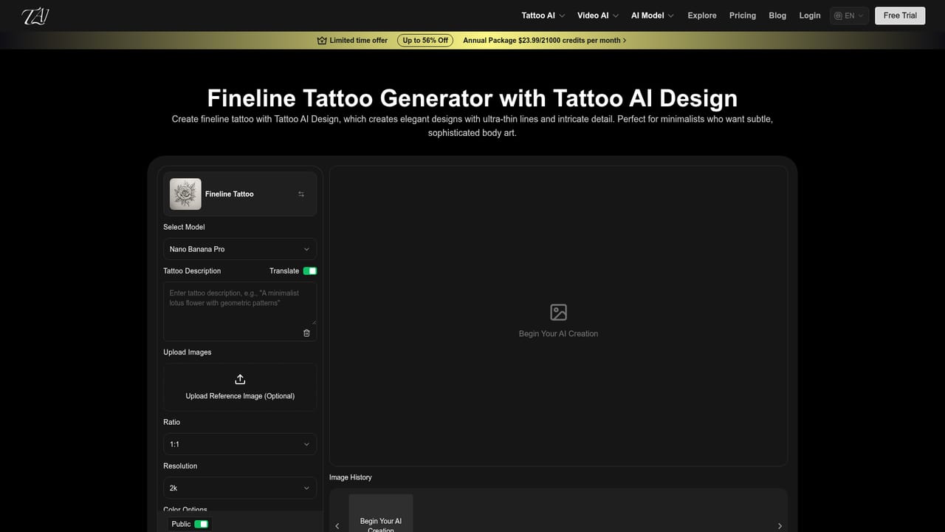Click the upload arrow icon

point(240,379)
